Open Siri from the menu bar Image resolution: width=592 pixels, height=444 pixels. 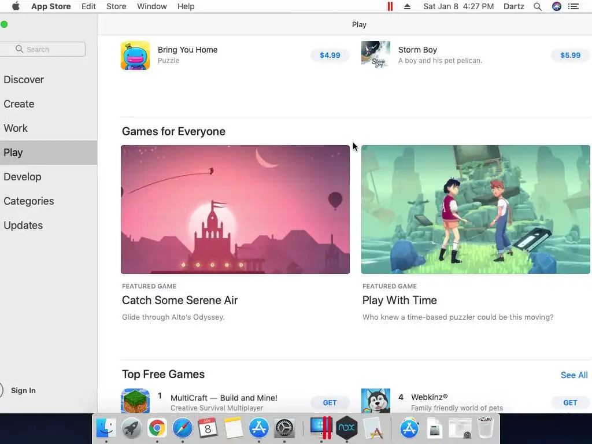point(557,6)
